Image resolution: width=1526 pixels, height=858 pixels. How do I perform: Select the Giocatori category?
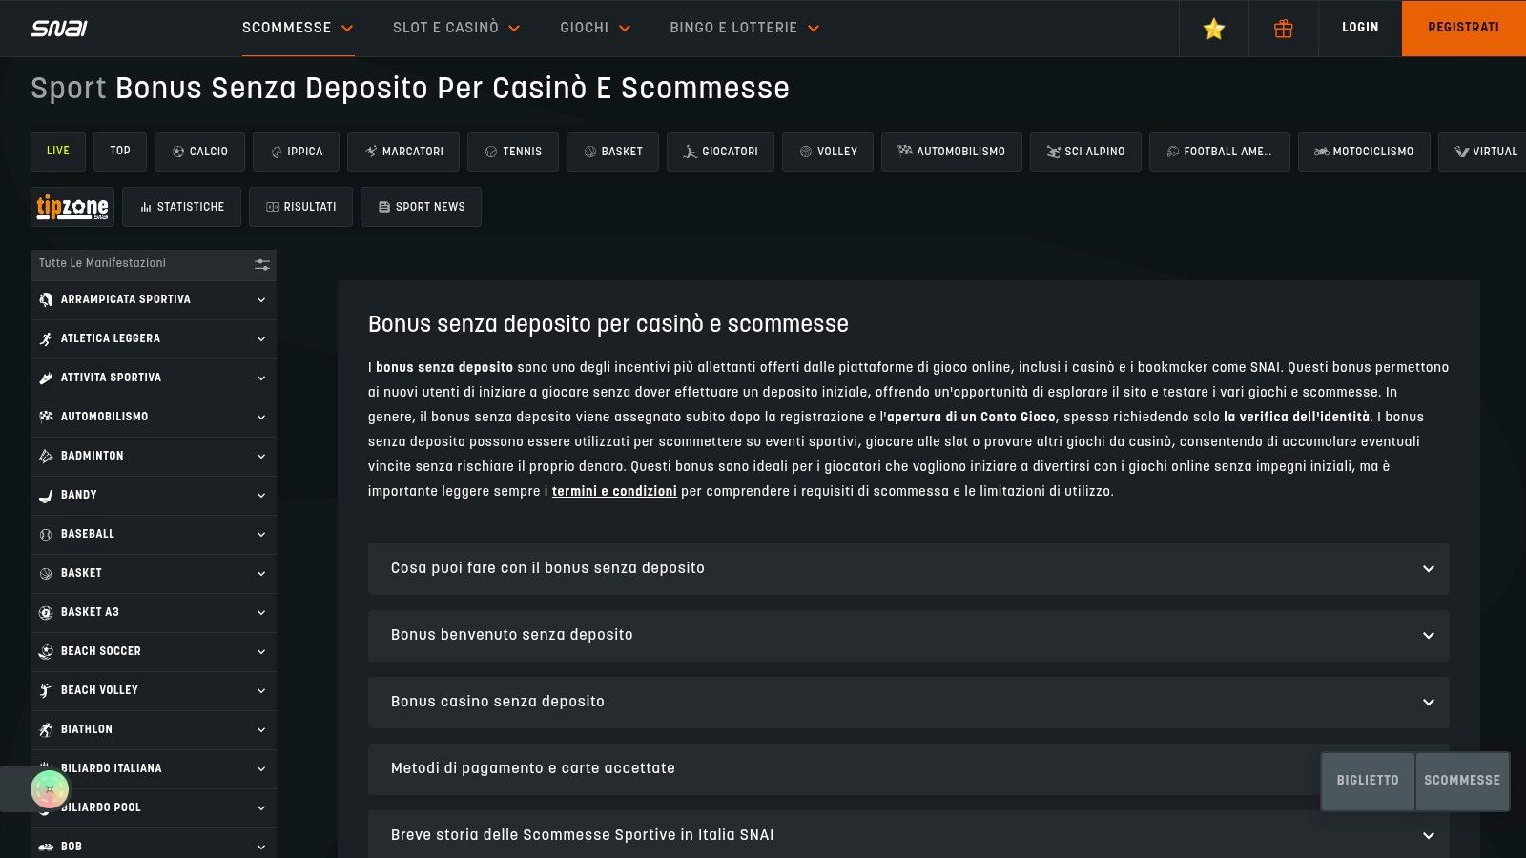tap(720, 152)
